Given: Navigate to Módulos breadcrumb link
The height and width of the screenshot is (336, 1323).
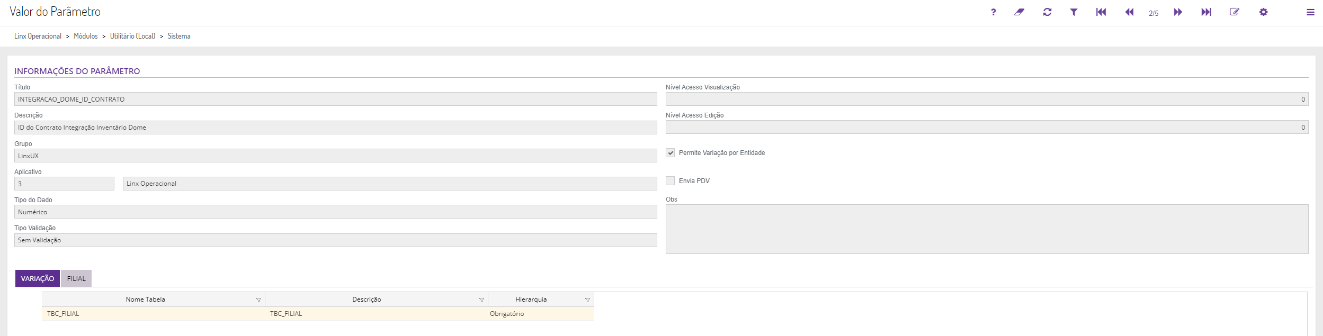Looking at the screenshot, I should pyautogui.click(x=86, y=36).
